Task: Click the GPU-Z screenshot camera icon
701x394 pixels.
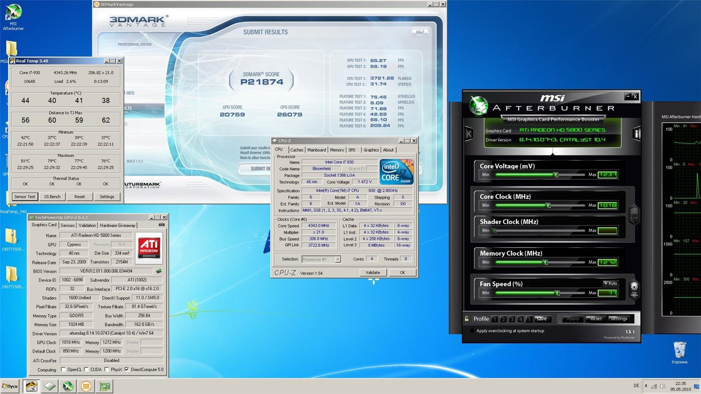Action: pos(162,225)
